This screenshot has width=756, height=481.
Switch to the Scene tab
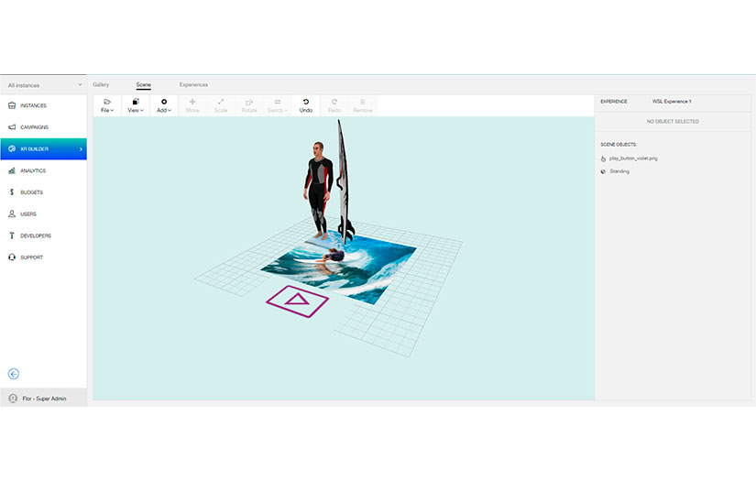[143, 85]
